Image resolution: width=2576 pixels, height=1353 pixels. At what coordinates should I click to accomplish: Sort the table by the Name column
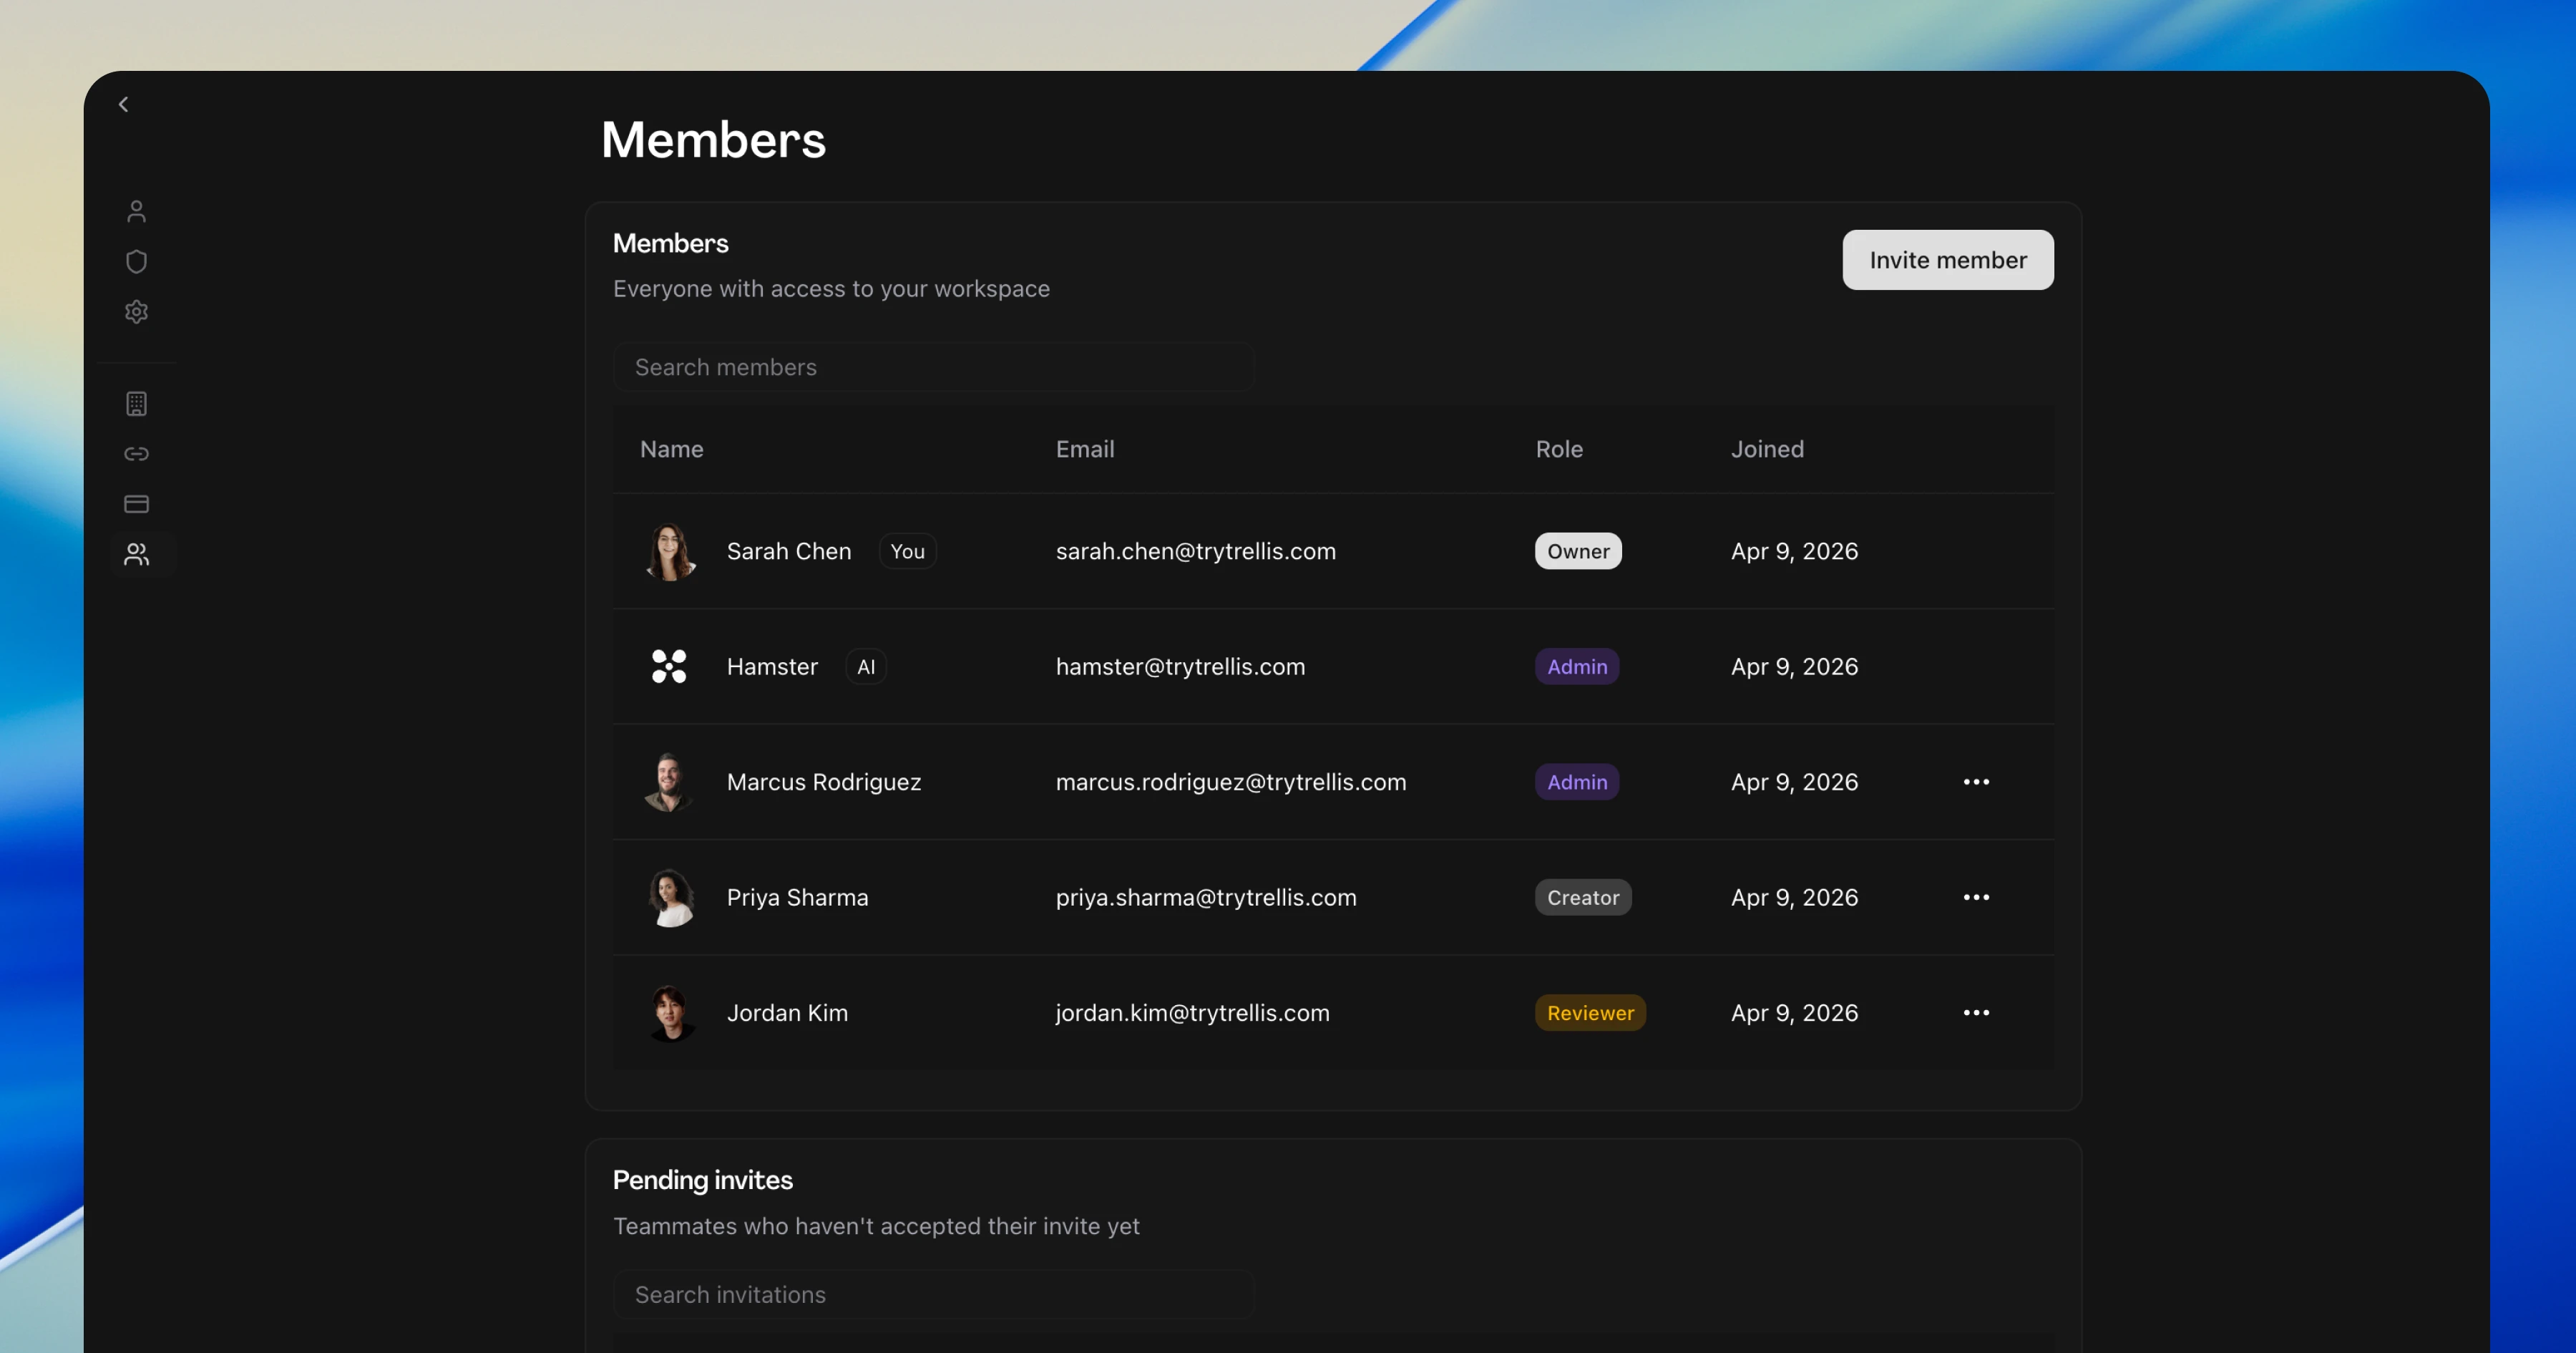click(x=671, y=448)
